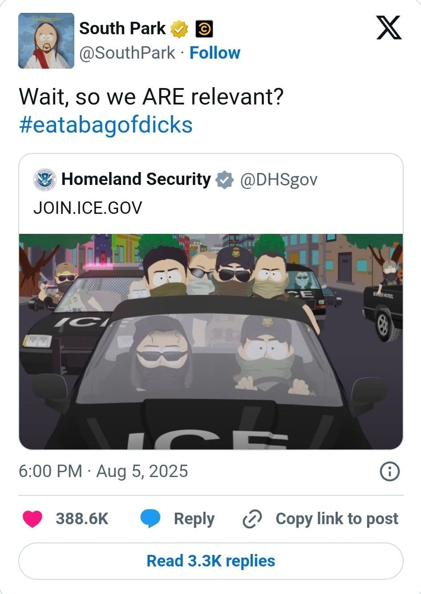Like the post with the heart icon

pyautogui.click(x=32, y=519)
